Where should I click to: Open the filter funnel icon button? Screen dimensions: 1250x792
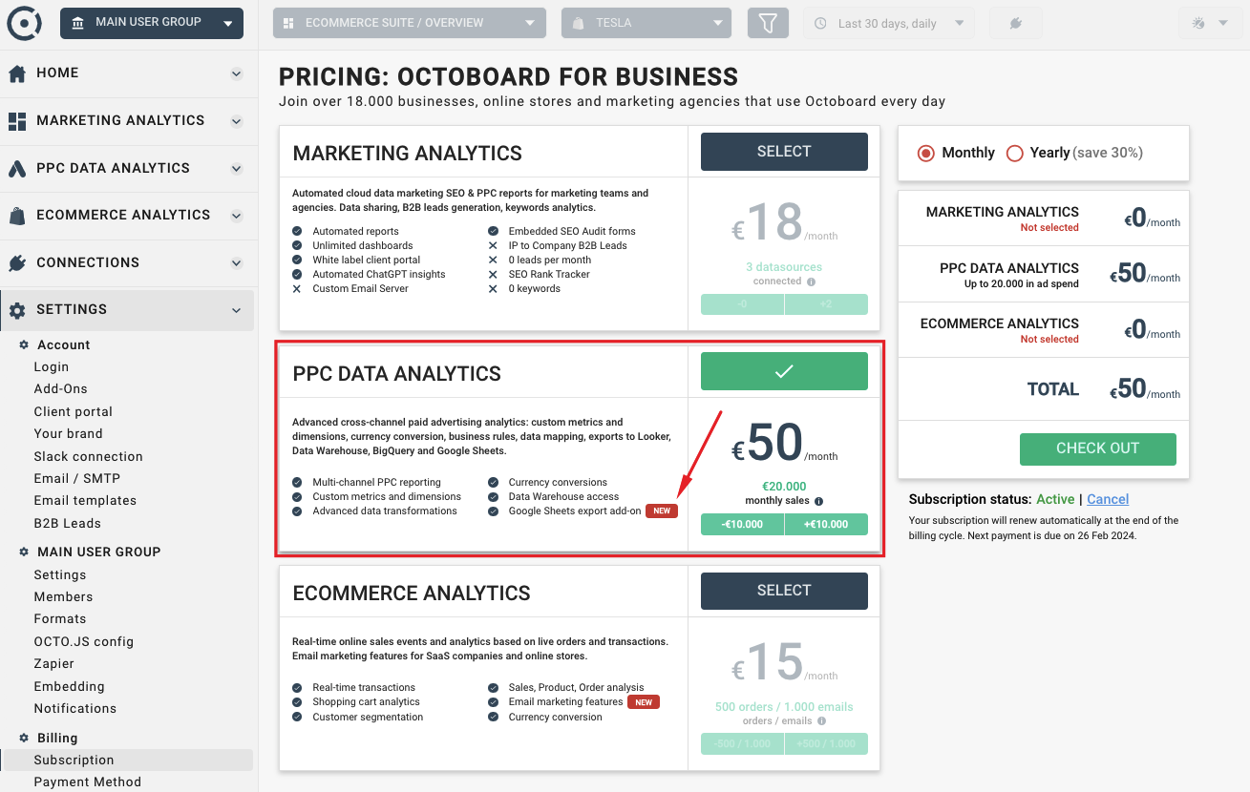click(768, 23)
